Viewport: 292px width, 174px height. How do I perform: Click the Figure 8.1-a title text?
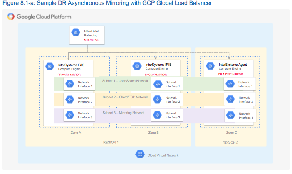107,3
